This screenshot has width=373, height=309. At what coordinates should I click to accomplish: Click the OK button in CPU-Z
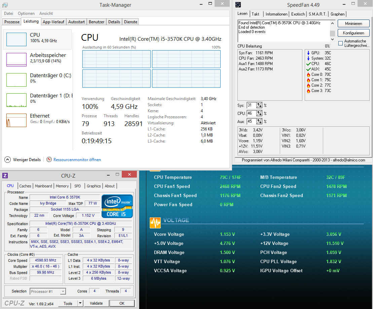click(122, 303)
